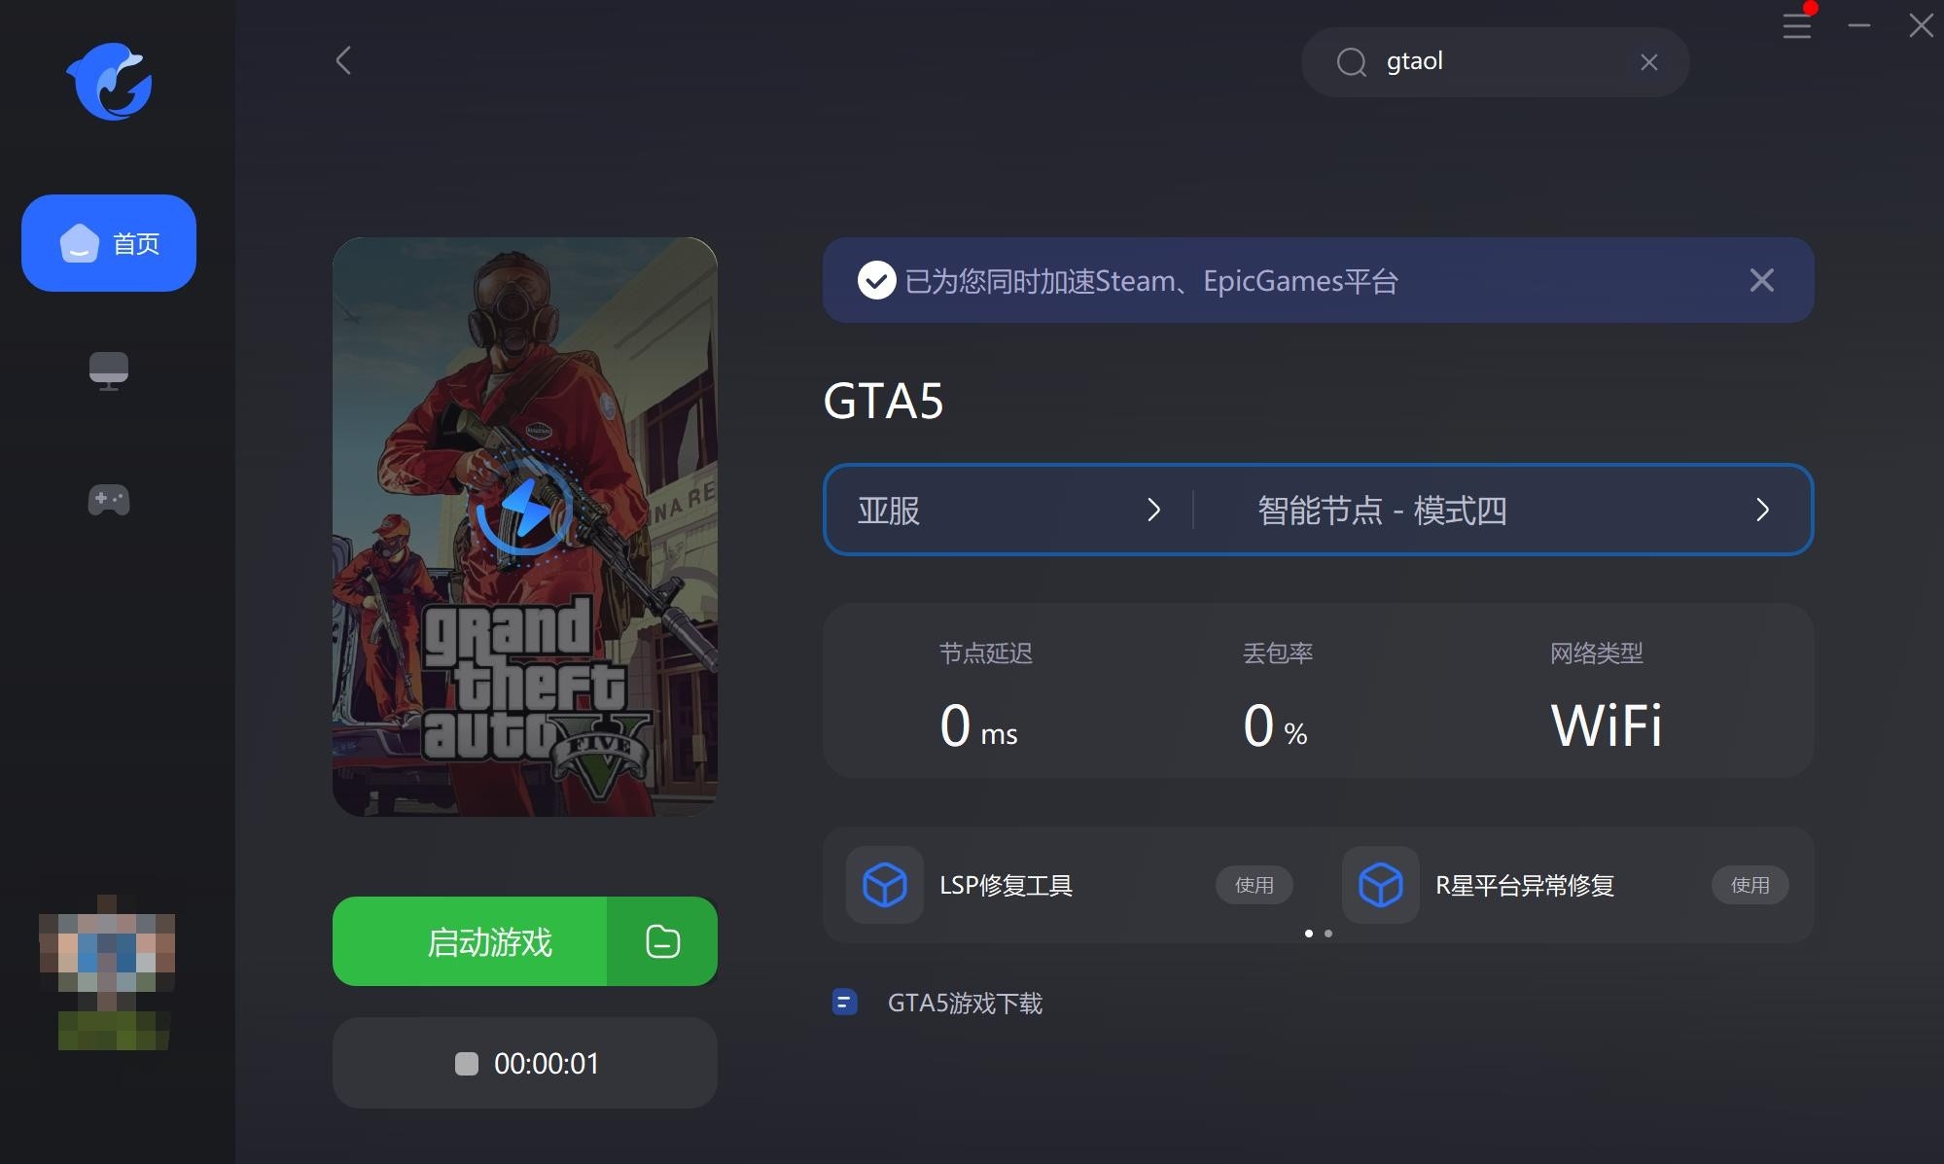Click the back arrow icon
Image resolution: width=1944 pixels, height=1164 pixels.
click(343, 61)
